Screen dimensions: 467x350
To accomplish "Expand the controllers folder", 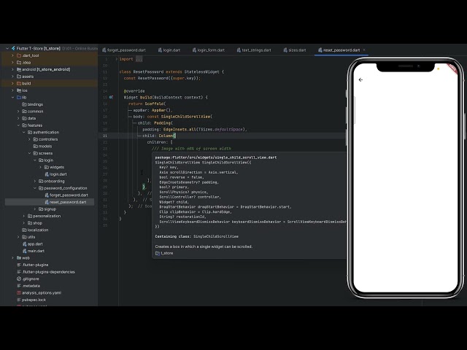I will (x=29, y=139).
